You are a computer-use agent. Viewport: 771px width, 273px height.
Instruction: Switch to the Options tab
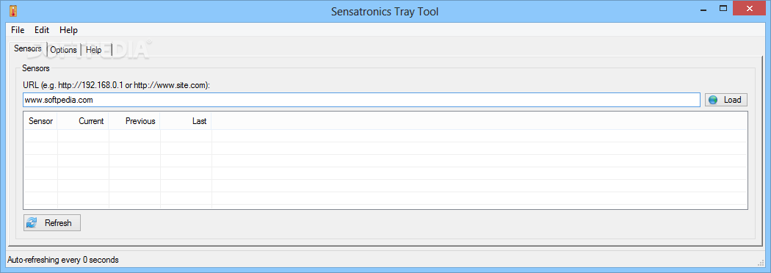(63, 50)
